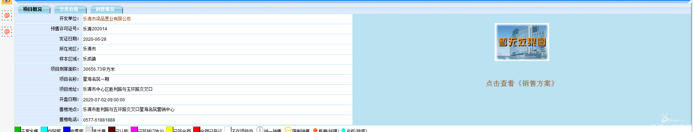The width and height of the screenshot is (694, 132).
Task: Click the lower @ share icon in sidebar
Action: tap(7, 32)
